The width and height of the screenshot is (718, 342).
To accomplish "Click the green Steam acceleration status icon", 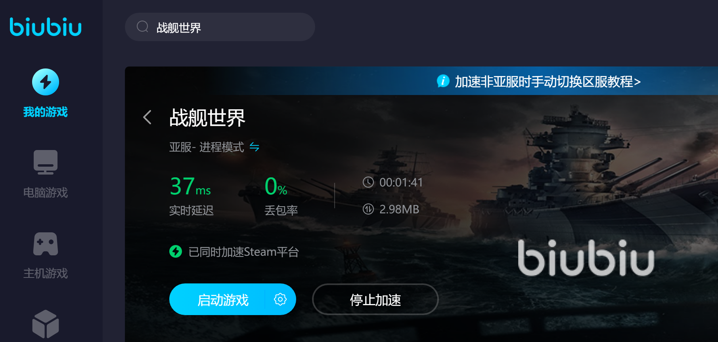I will click(176, 251).
